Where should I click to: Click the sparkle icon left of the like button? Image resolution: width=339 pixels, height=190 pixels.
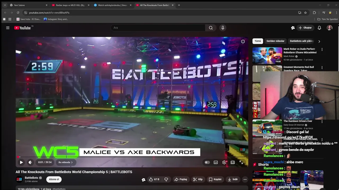(x=144, y=179)
